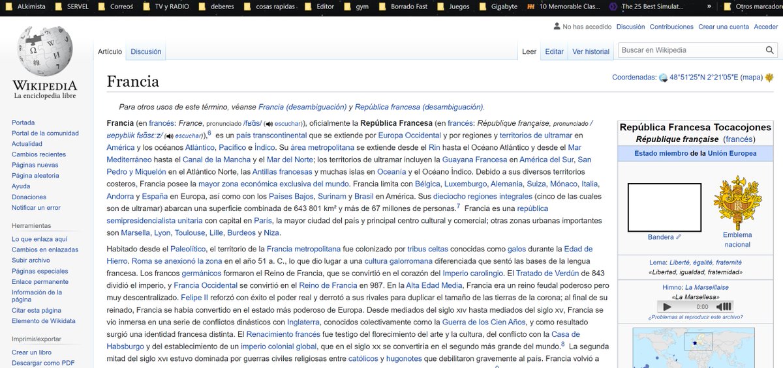Go to Página aleatoria
This screenshot has height=368, width=783.
coord(35,176)
